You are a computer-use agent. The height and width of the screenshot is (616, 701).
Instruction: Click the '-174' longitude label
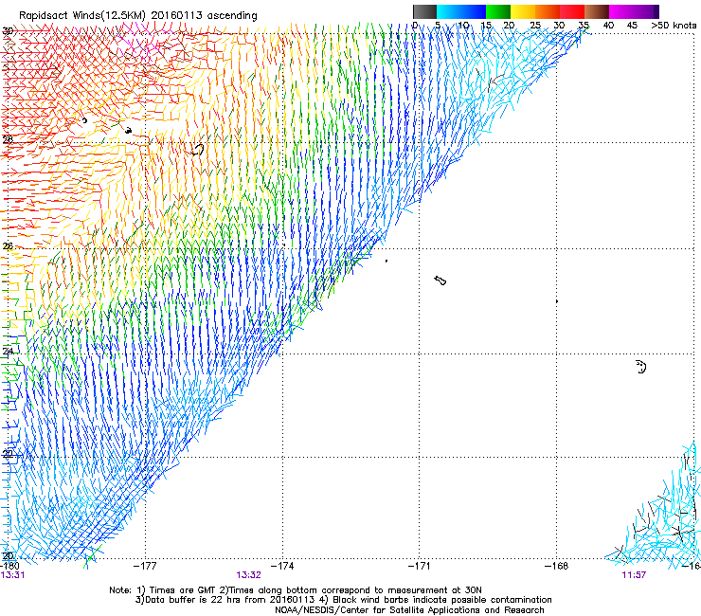(282, 566)
